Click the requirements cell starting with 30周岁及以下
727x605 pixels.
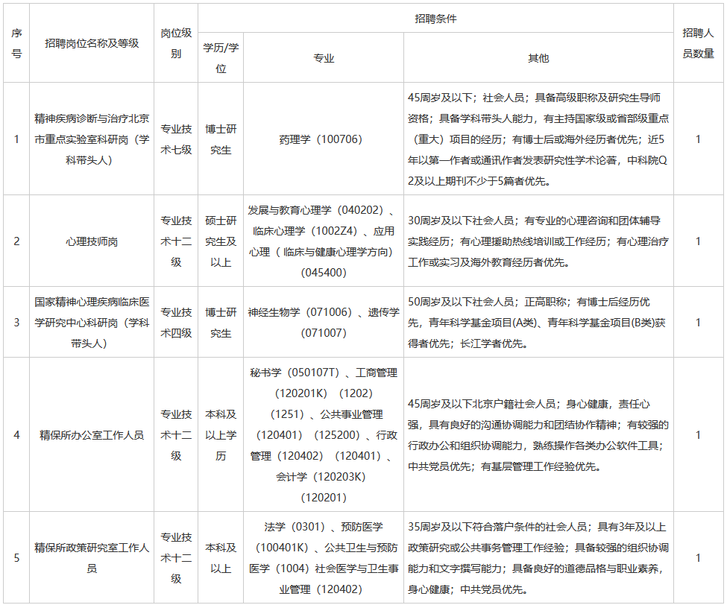point(538,241)
